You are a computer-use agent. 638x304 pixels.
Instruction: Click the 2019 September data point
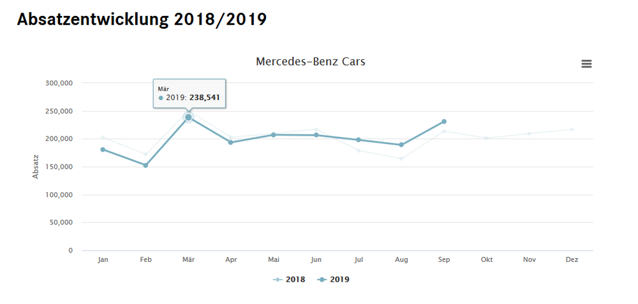pos(444,122)
